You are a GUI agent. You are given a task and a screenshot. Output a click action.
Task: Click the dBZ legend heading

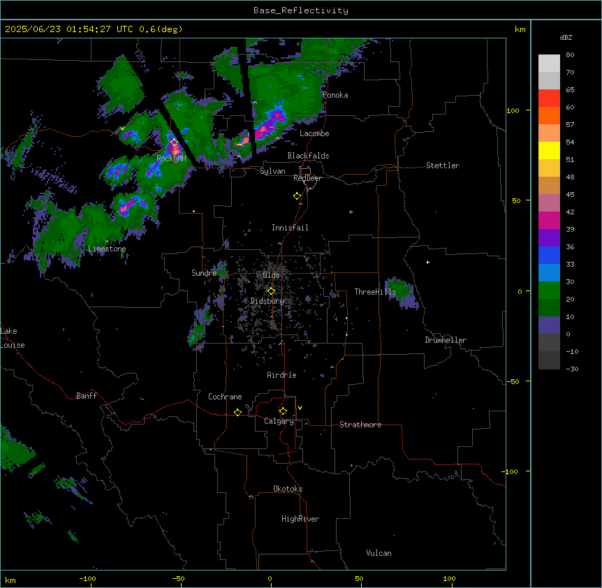pyautogui.click(x=566, y=38)
